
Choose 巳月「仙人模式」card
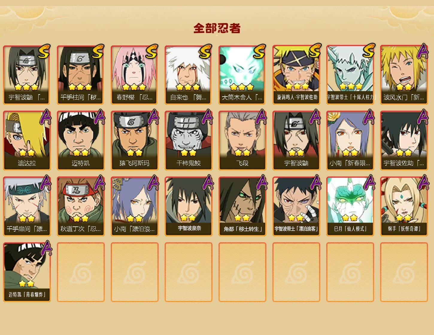point(350,206)
